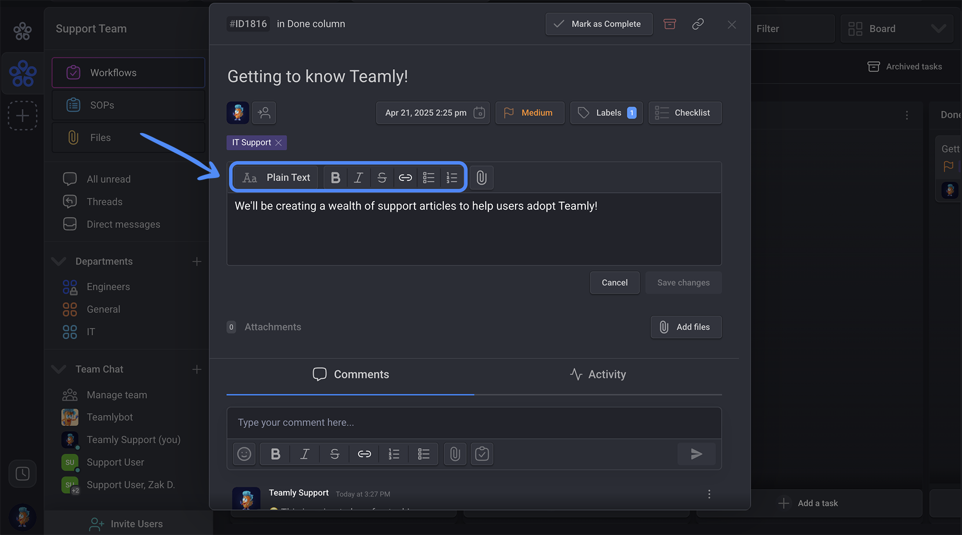This screenshot has width=962, height=535.
Task: Cancel description edits
Action: tap(615, 282)
